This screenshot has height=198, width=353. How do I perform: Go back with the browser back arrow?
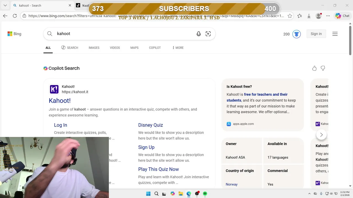(x=5, y=16)
